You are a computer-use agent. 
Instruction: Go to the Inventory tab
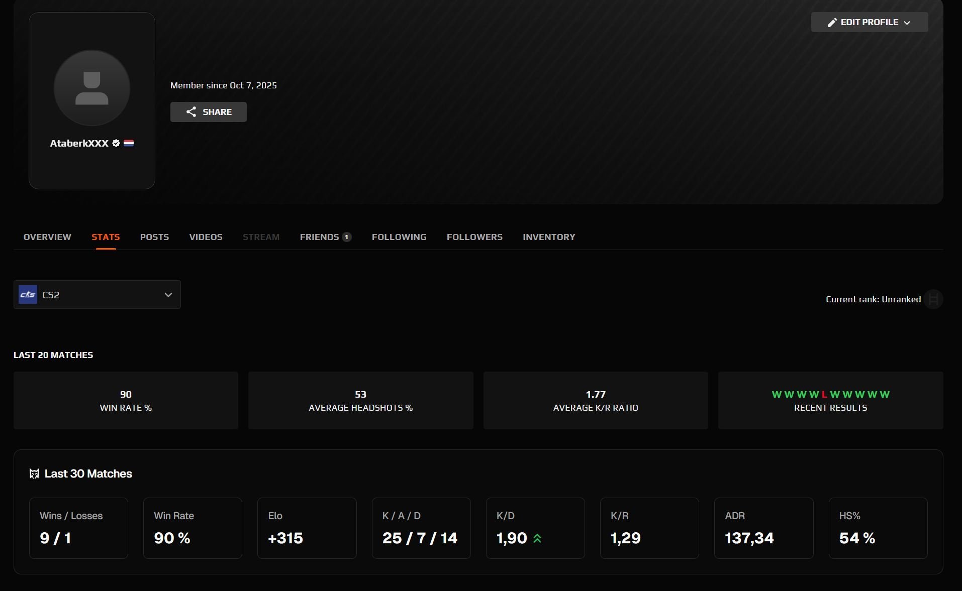(549, 237)
